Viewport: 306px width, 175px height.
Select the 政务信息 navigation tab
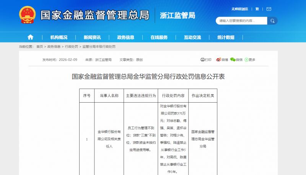click(125, 37)
